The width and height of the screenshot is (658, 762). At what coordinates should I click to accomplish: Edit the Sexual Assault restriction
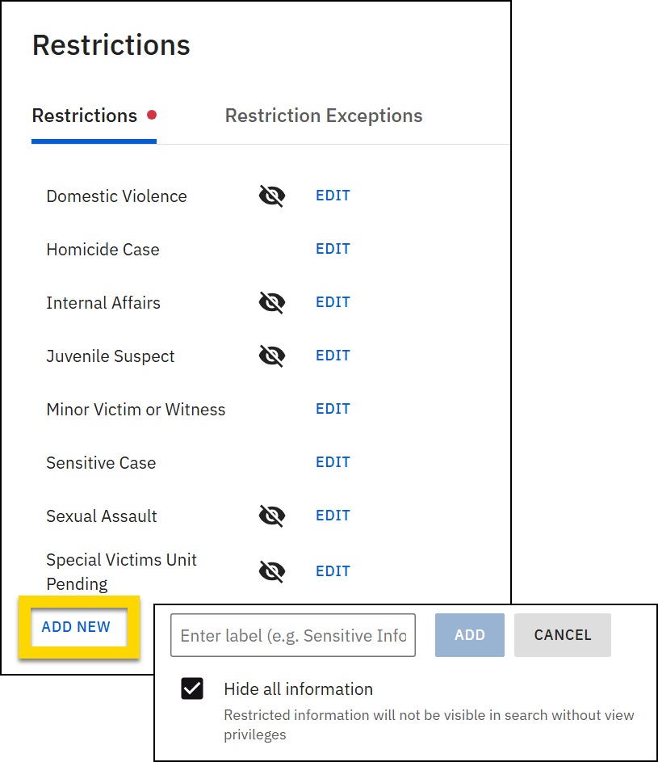tap(333, 516)
